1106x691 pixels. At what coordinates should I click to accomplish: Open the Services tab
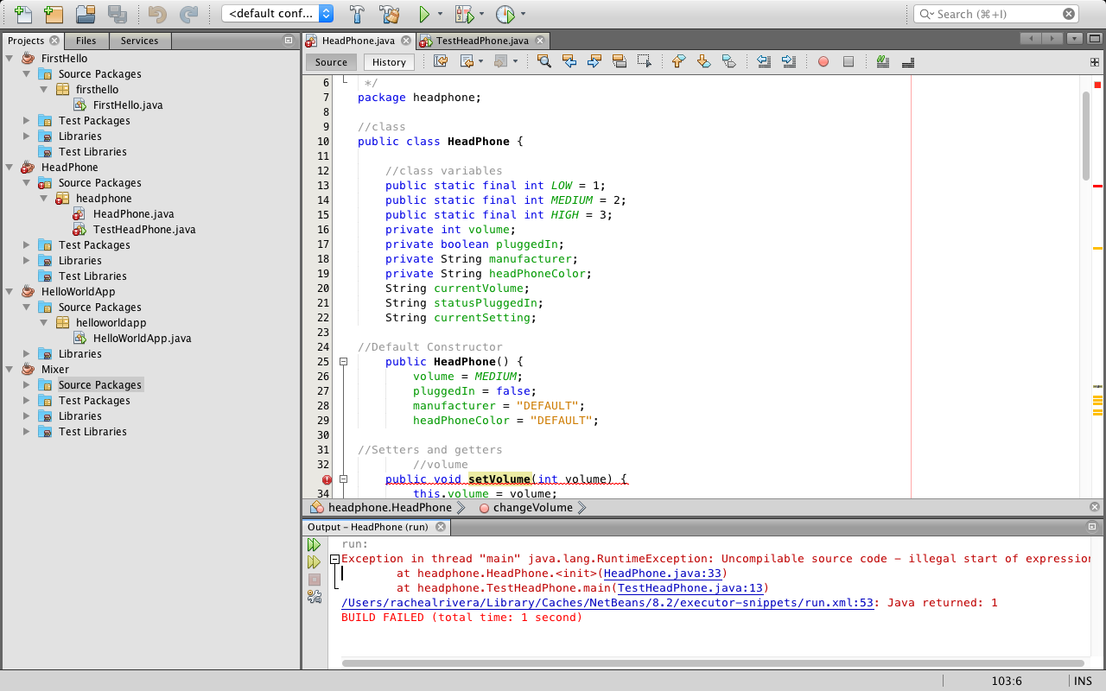tap(139, 41)
